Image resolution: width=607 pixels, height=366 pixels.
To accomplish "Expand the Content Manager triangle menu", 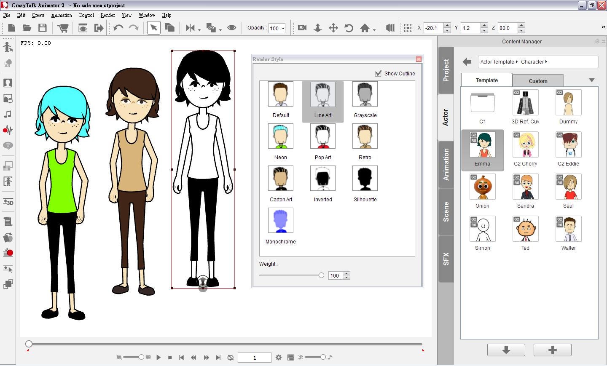I will tap(591, 80).
